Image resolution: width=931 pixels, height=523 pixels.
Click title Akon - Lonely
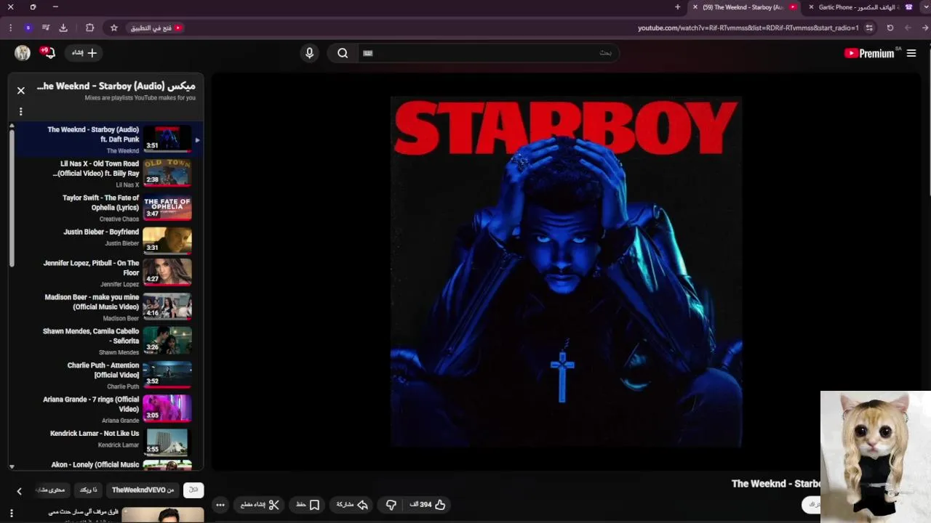[x=95, y=465]
